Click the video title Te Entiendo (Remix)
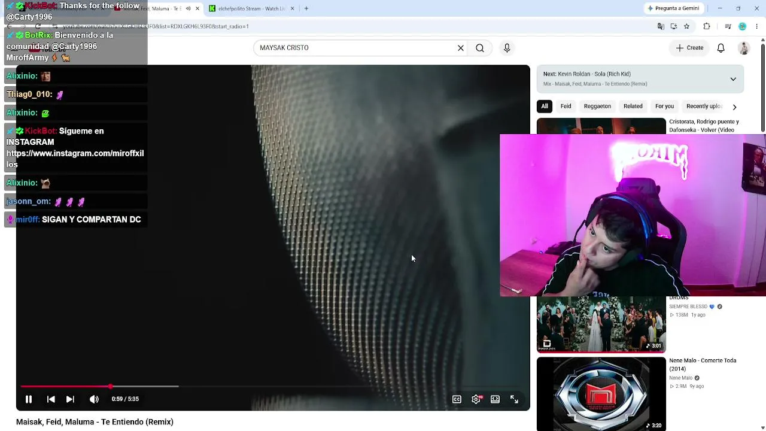The width and height of the screenshot is (766, 431). (x=95, y=422)
